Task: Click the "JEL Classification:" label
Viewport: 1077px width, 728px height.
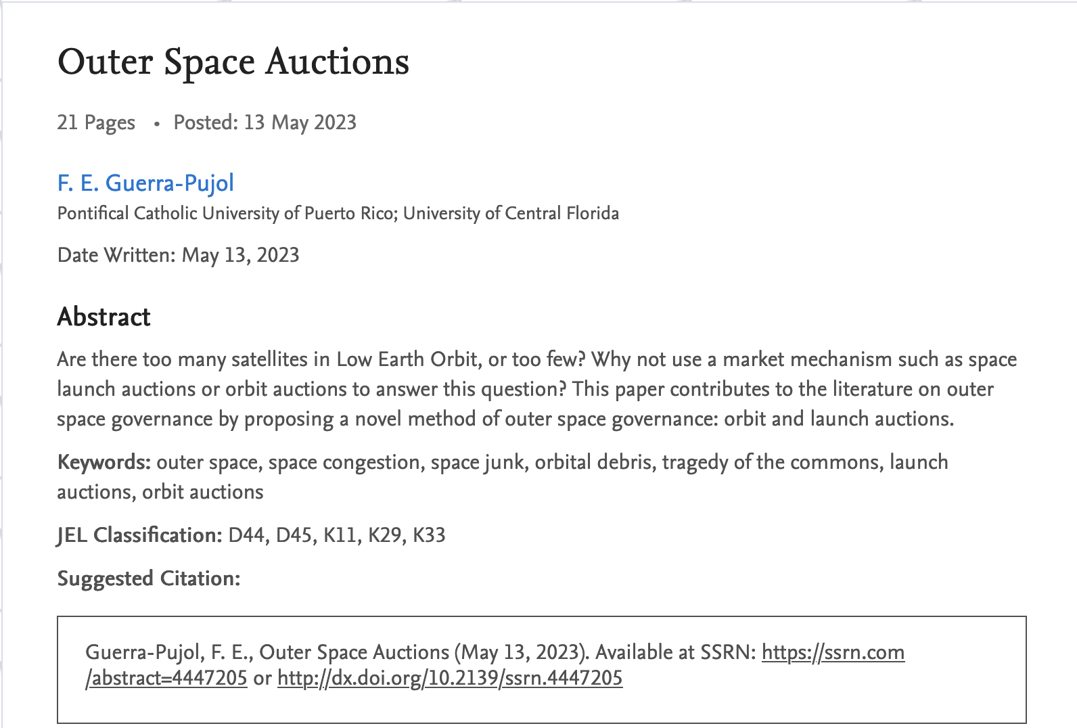Action: click(139, 535)
